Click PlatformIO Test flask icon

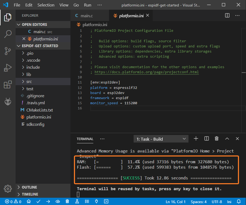[x=77, y=201]
